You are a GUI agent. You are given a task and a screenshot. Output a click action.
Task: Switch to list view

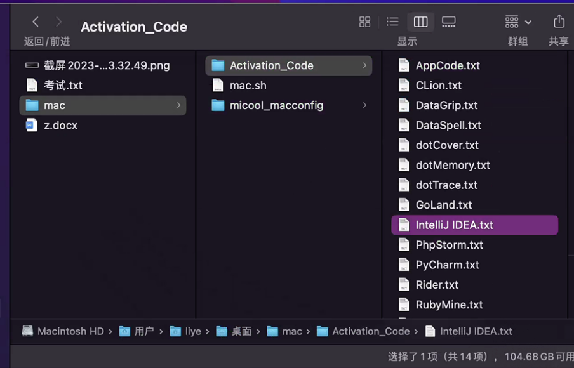[x=392, y=22]
